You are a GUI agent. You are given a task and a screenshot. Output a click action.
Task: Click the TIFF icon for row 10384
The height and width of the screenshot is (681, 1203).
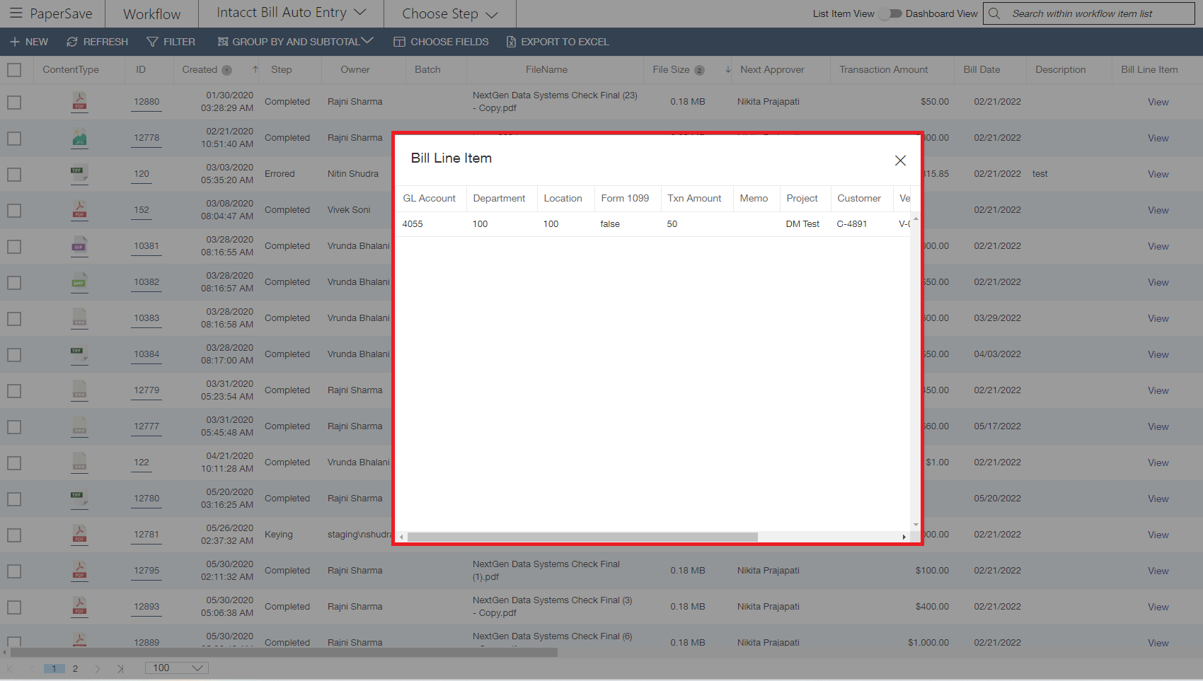80,354
